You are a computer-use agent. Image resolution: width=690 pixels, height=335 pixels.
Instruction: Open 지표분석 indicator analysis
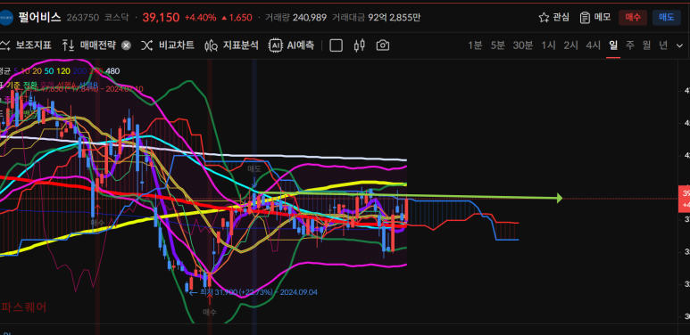coord(231,45)
